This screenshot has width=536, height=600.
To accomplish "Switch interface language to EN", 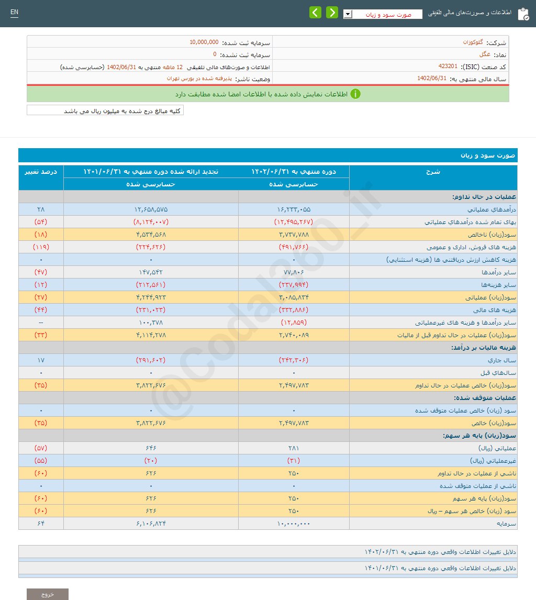I will click(x=14, y=12).
